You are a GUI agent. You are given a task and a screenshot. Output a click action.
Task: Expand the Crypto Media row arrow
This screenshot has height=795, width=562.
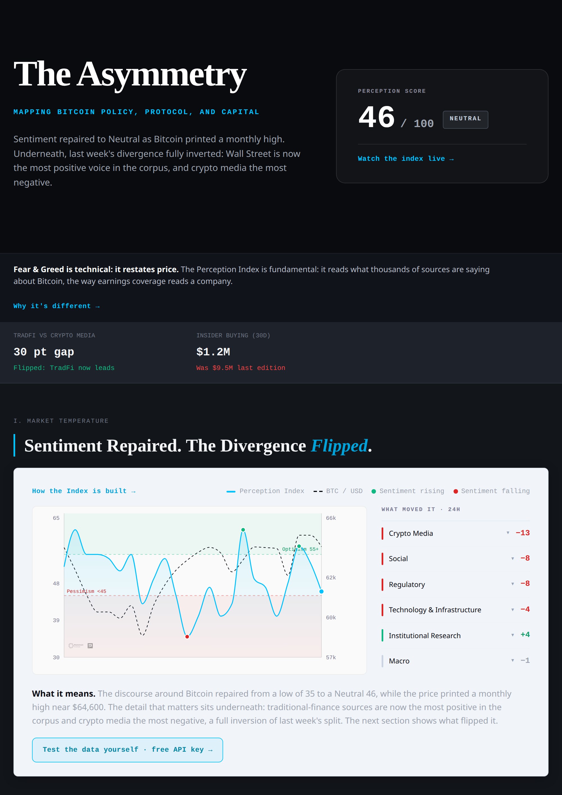coord(508,533)
